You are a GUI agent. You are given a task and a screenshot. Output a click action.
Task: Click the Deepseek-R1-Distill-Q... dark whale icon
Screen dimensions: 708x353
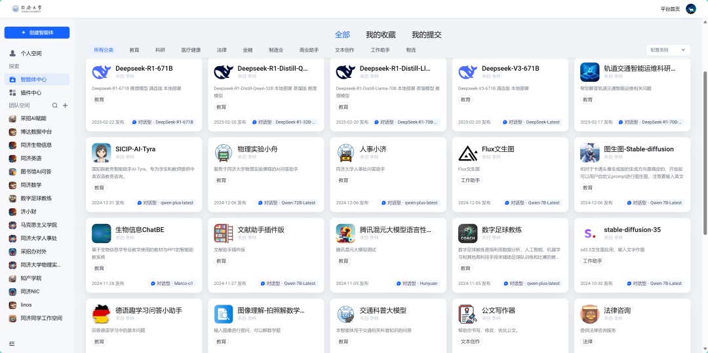224,72
